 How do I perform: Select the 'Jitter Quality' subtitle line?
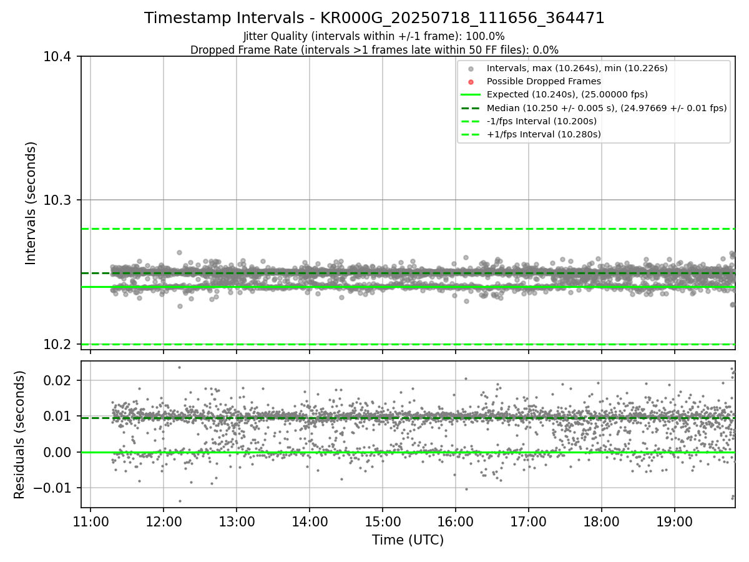tap(374, 36)
